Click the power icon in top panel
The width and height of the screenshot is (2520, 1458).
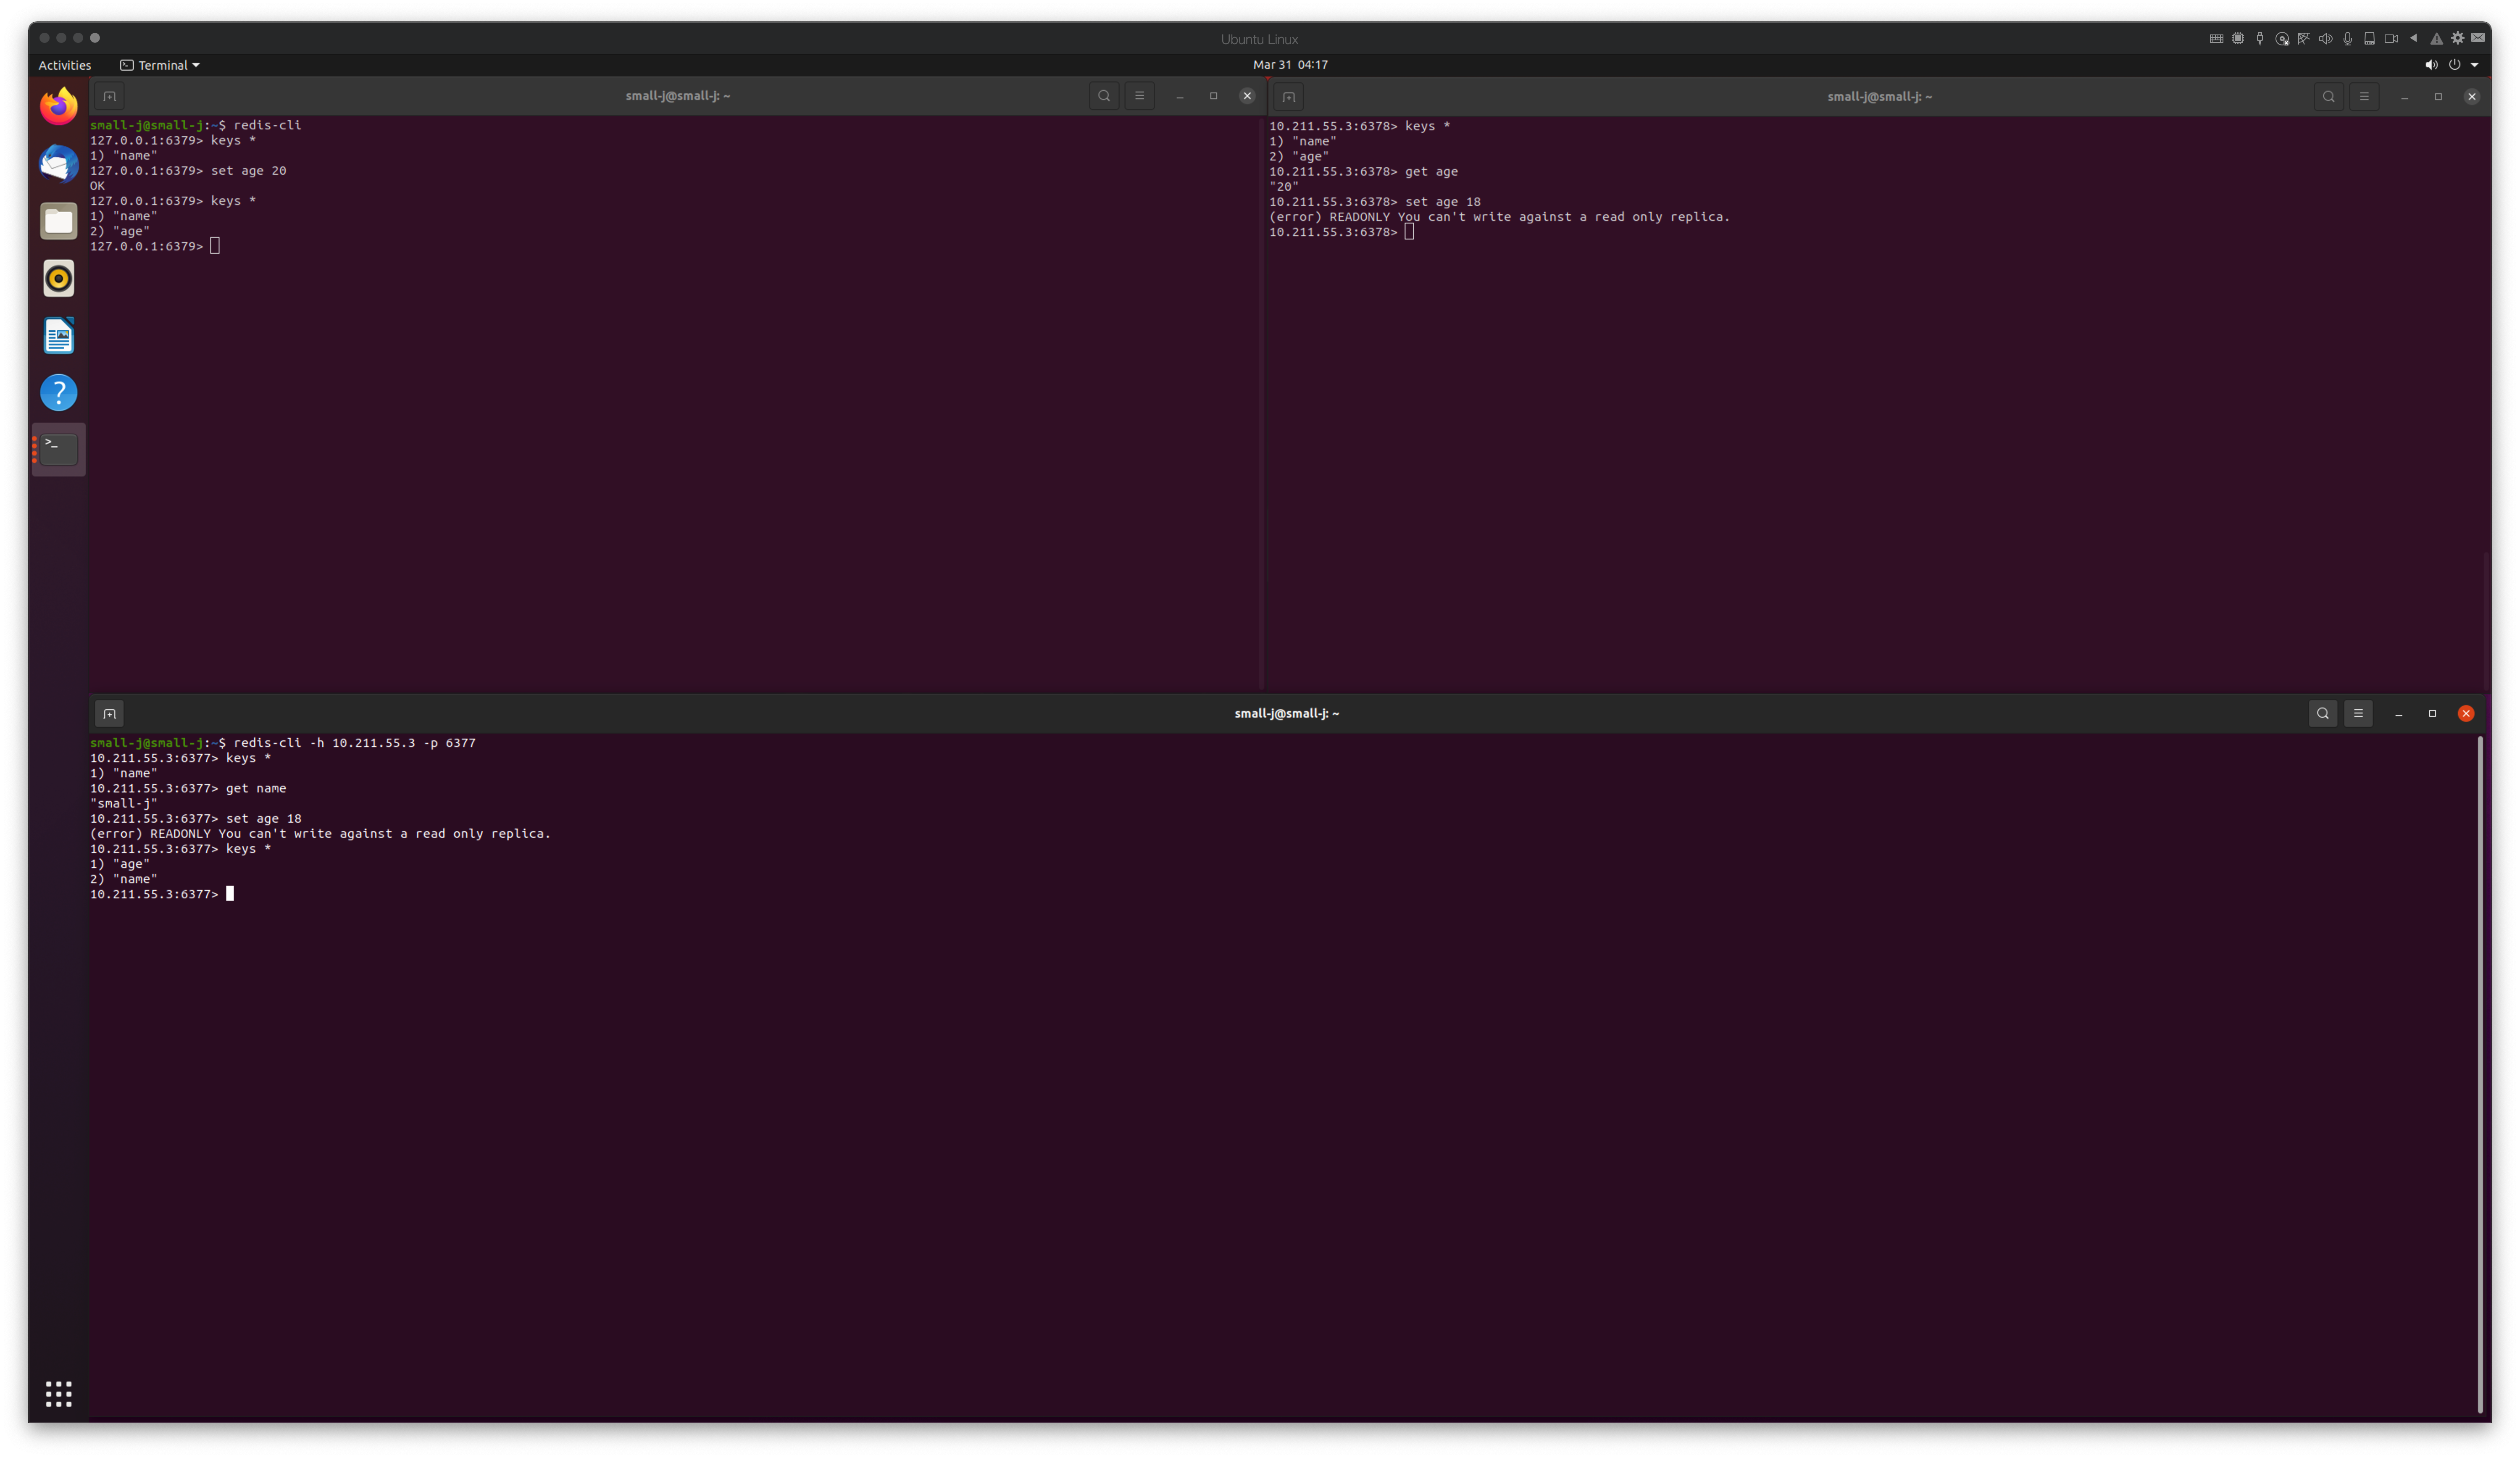tap(2454, 65)
